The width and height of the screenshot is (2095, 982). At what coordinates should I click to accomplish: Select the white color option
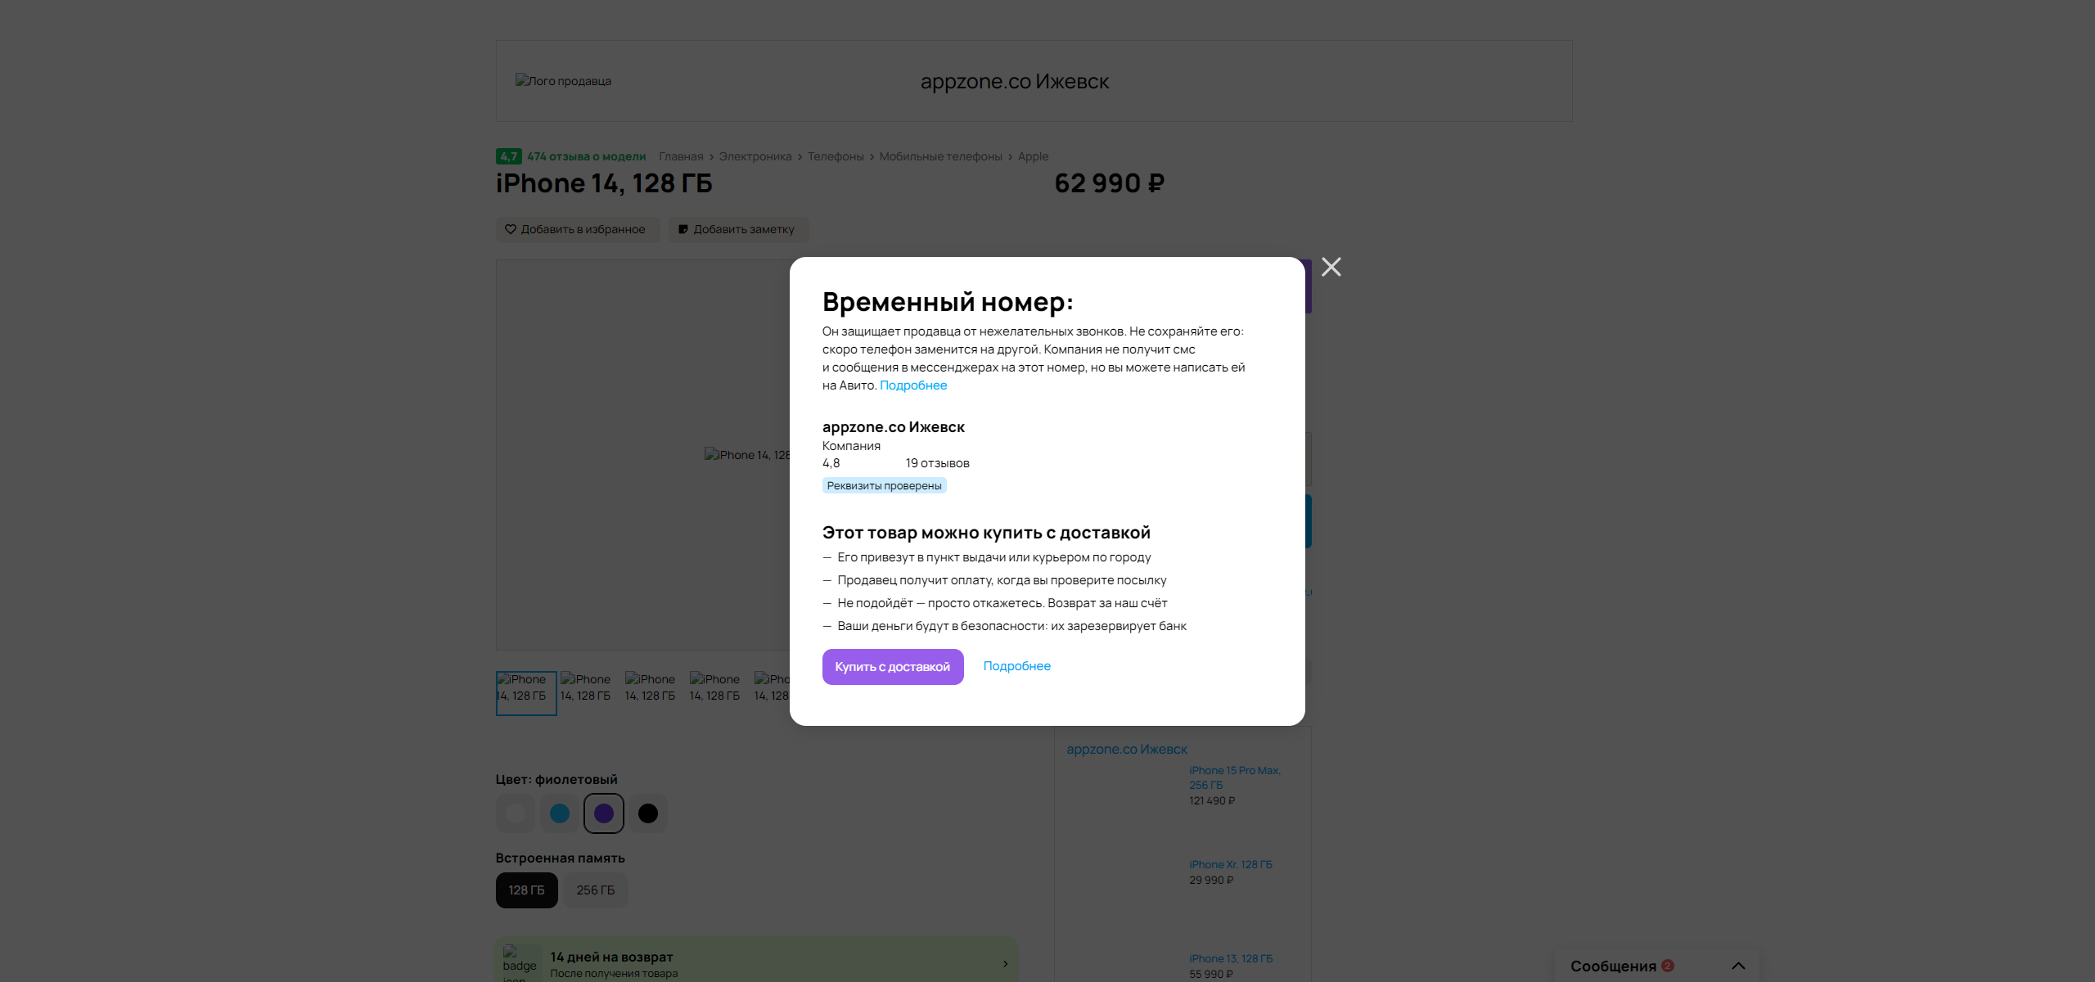(x=516, y=813)
